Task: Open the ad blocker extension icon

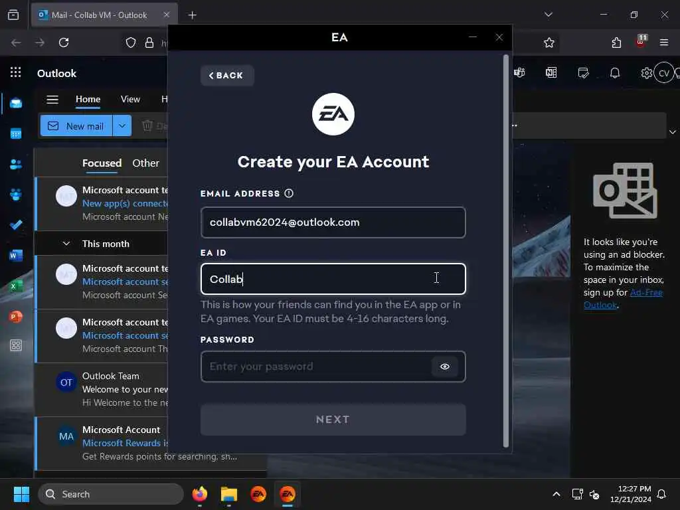Action: (641, 42)
